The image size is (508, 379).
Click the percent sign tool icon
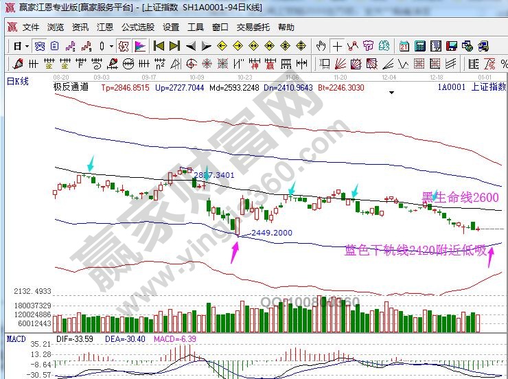[x=490, y=64]
